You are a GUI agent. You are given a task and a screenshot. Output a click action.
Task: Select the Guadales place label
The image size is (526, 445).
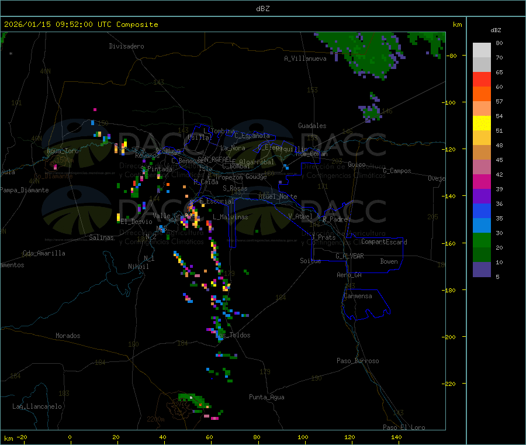pyautogui.click(x=312, y=126)
